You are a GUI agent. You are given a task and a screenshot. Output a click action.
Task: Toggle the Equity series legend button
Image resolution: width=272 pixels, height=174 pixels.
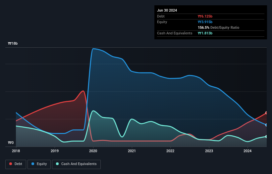tap(39, 164)
